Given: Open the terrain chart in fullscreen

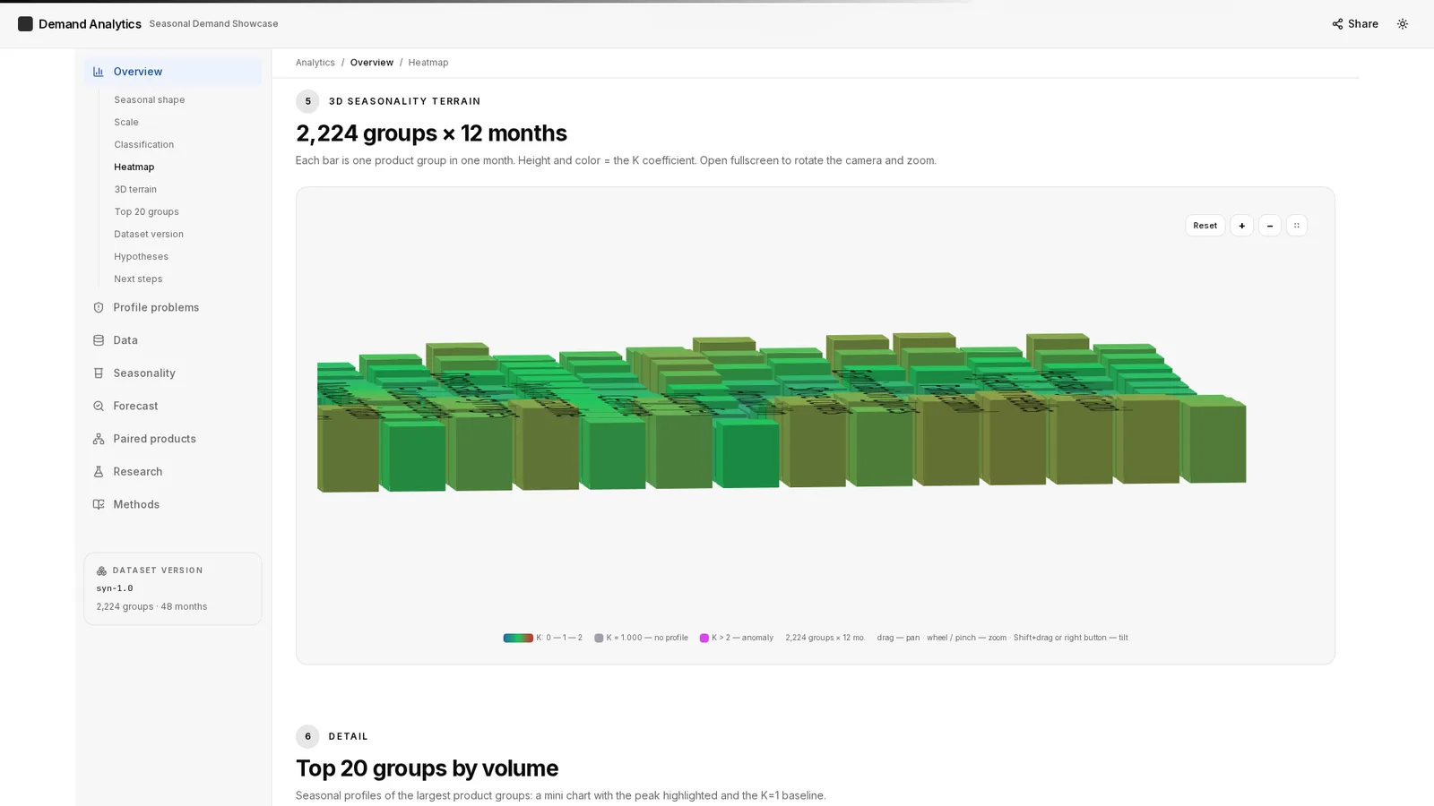Looking at the screenshot, I should [1297, 226].
